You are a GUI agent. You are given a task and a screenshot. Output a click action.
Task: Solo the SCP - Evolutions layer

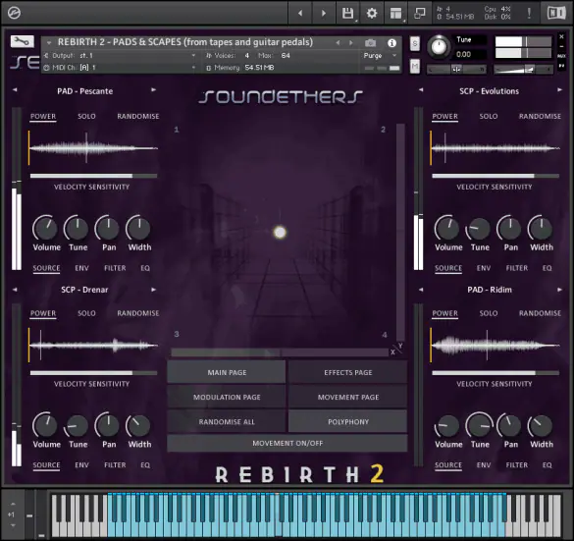pyautogui.click(x=489, y=117)
